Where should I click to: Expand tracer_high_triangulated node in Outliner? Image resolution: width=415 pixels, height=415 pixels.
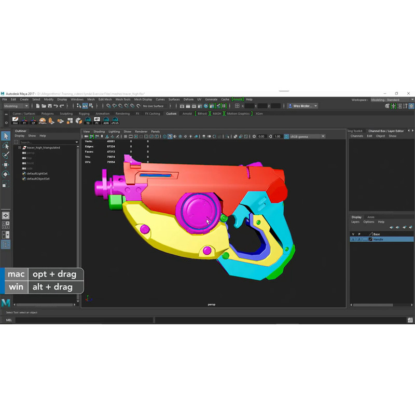click(20, 147)
